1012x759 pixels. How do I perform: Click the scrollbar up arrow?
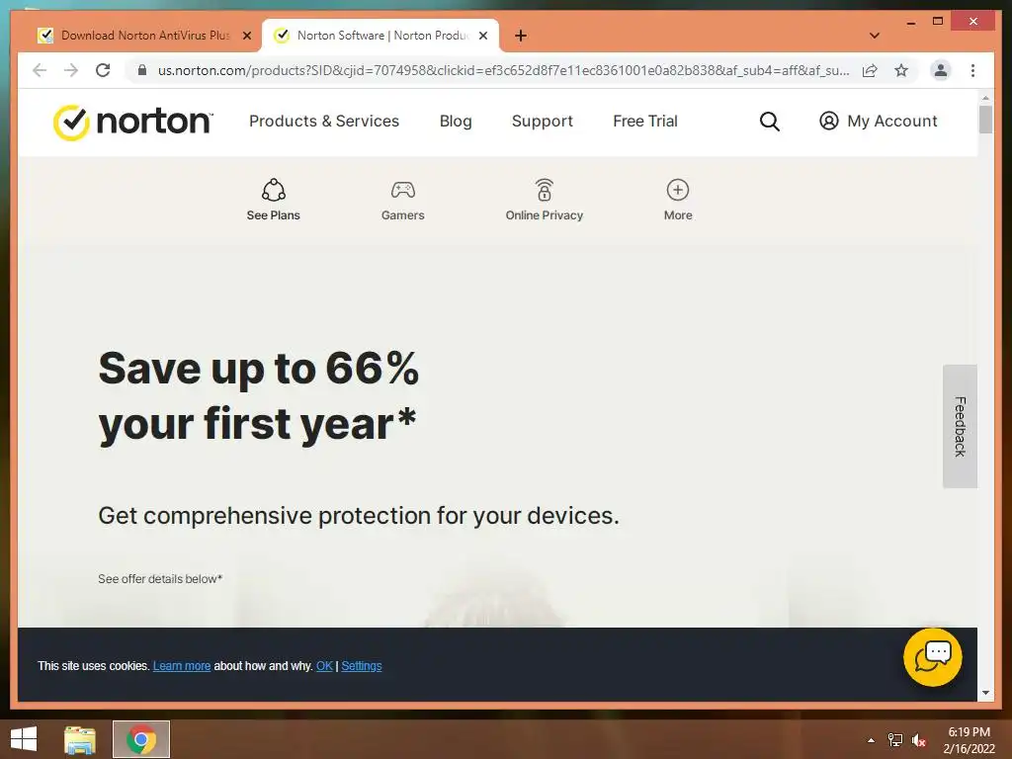[985, 98]
